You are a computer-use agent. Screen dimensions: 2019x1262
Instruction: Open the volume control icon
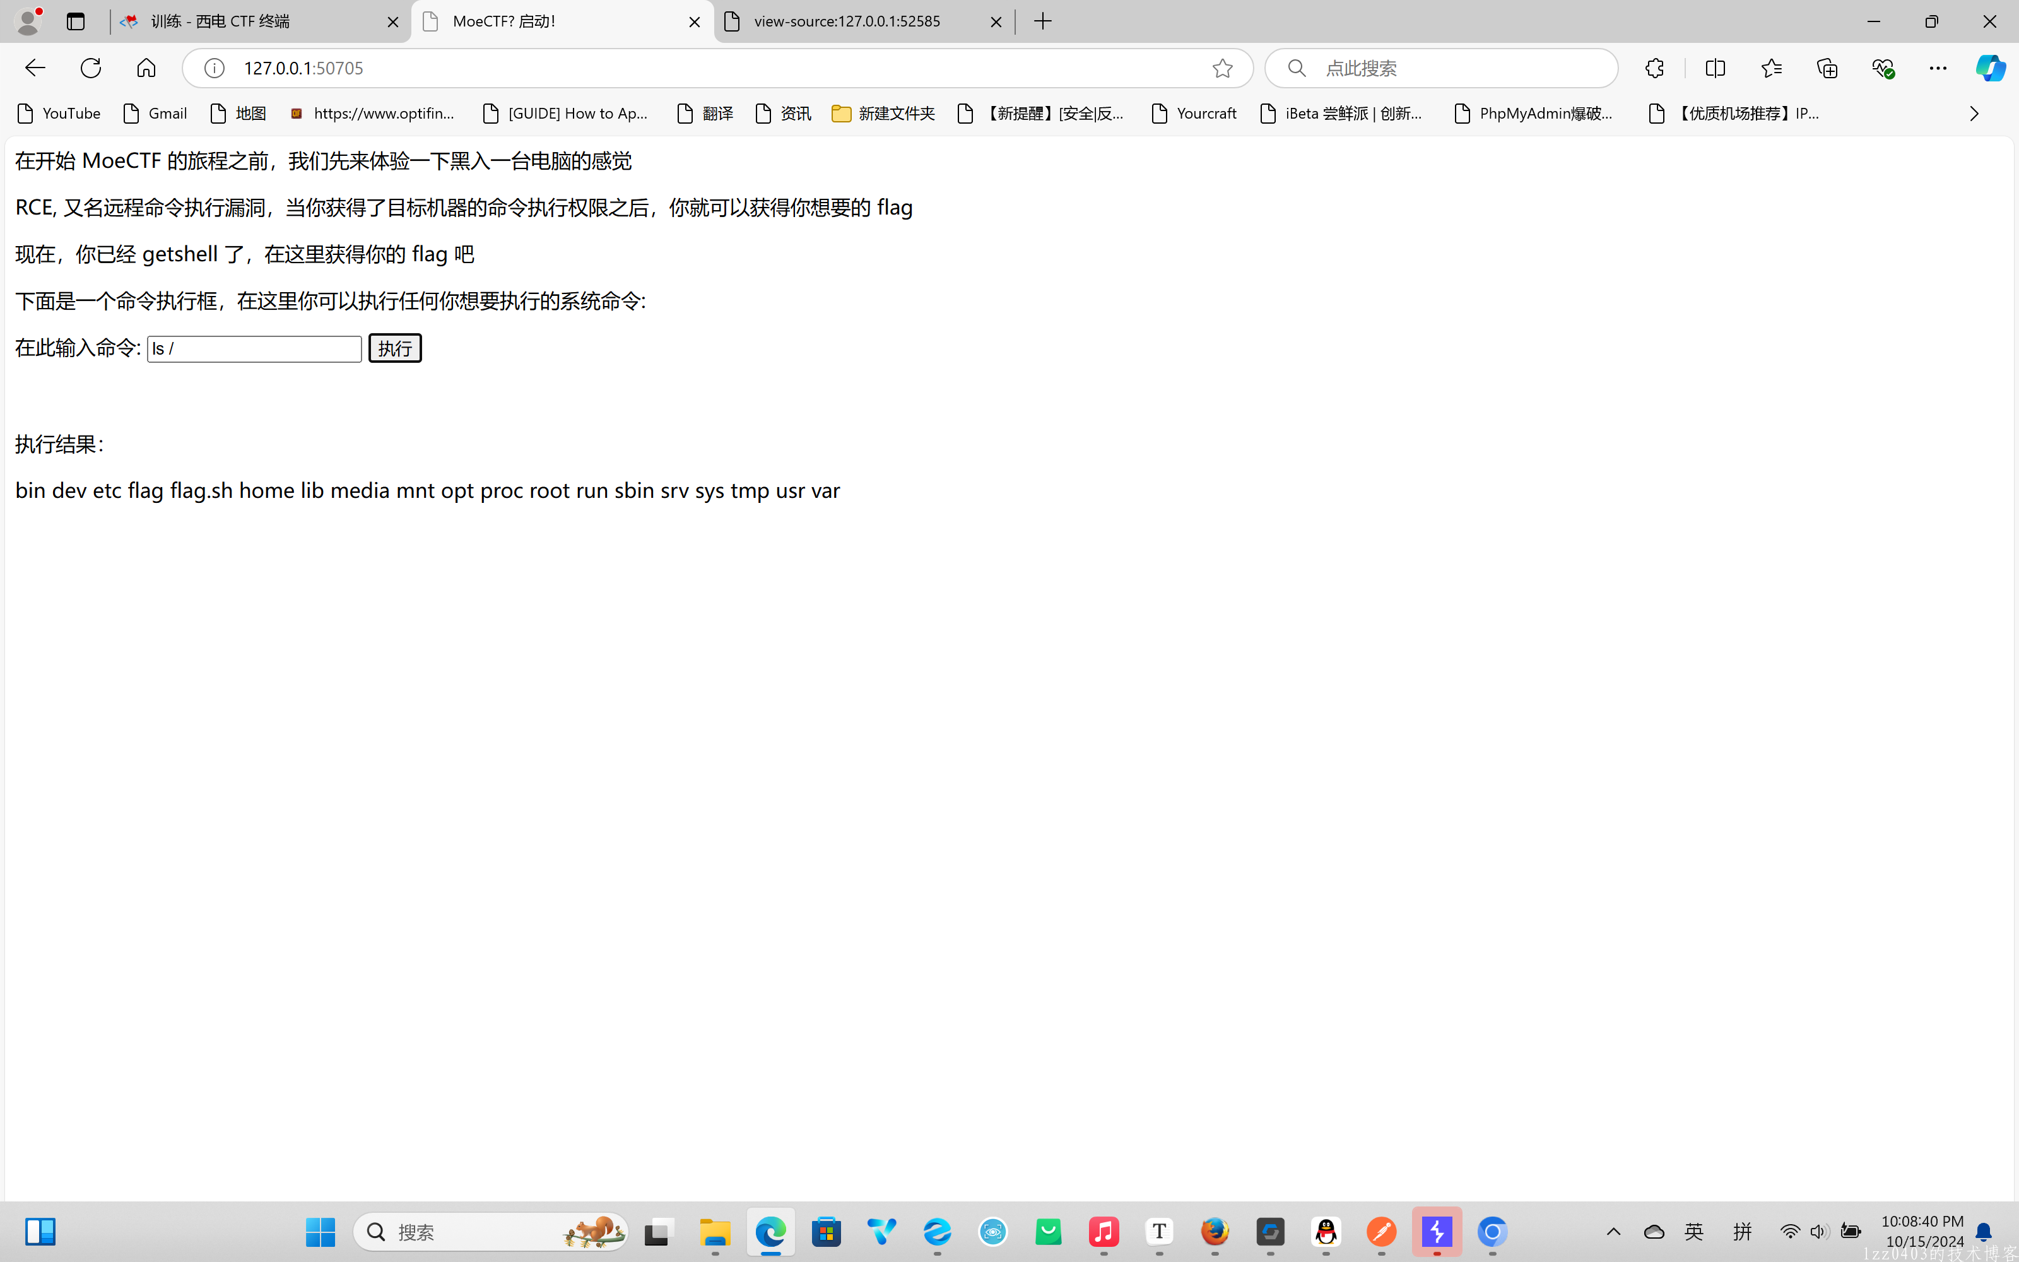[1820, 1231]
